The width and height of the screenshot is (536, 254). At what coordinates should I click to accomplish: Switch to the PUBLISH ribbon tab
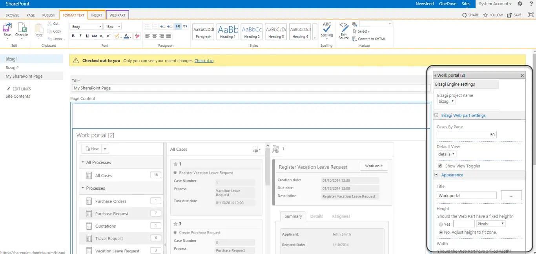pyautogui.click(x=49, y=15)
